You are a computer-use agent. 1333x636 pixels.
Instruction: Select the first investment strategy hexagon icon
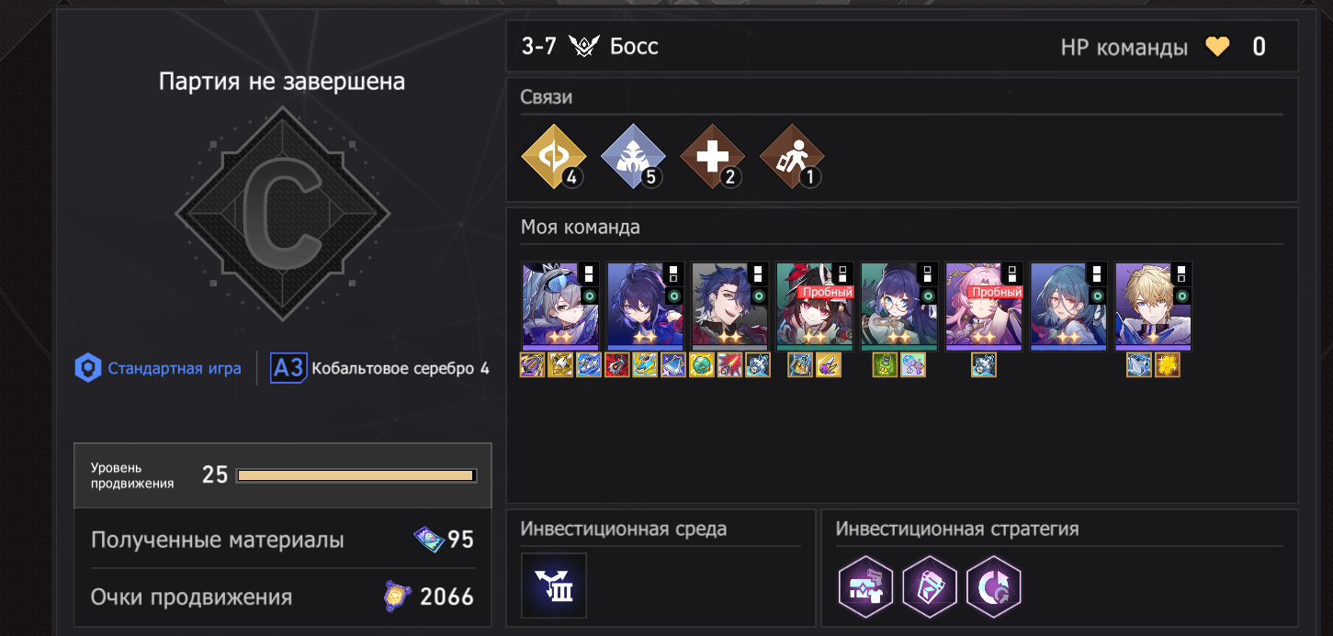865,586
